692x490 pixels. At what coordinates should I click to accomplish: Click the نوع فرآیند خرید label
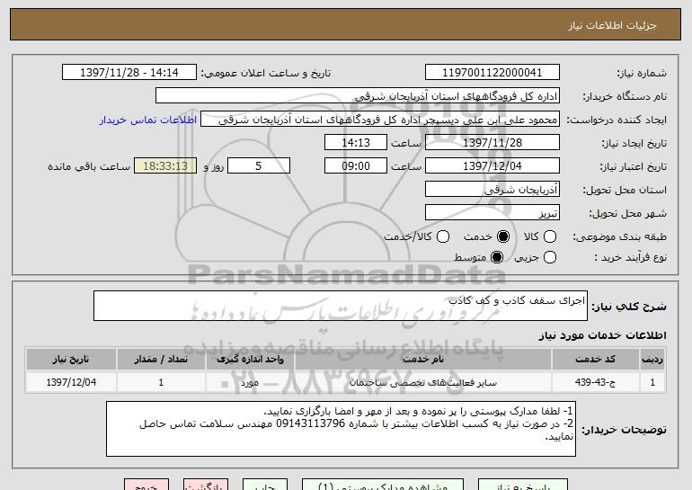630,257
